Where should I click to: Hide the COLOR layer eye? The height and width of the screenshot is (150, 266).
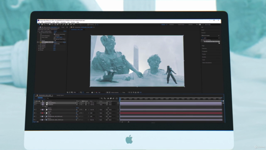[x=35, y=110]
